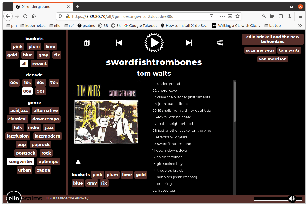Skip to the next track
Screen dimensions: 308x206
click(189, 43)
